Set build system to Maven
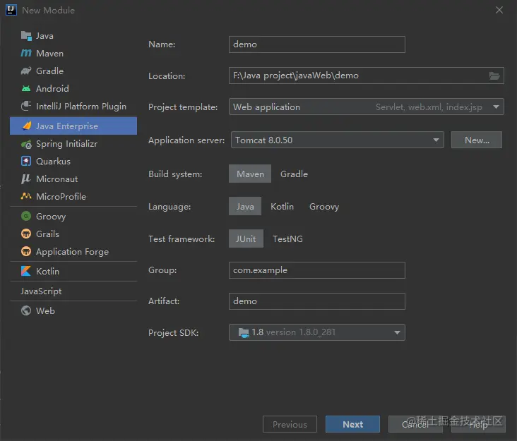This screenshot has height=441, width=517. [x=250, y=174]
